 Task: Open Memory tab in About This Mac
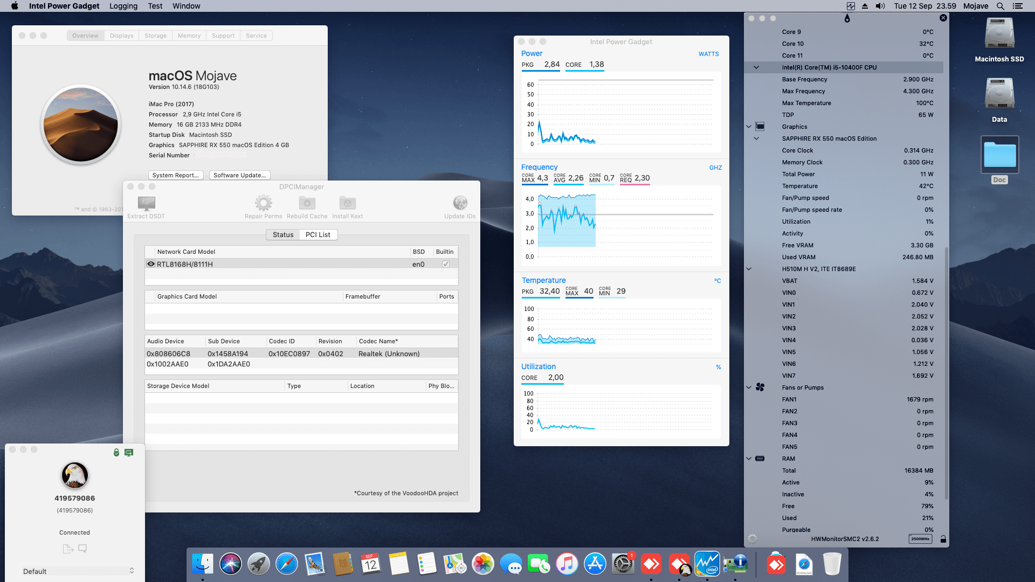tap(189, 36)
